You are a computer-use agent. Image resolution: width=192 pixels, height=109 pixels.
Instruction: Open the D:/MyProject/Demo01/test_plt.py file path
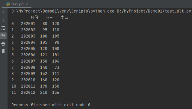click(154, 11)
